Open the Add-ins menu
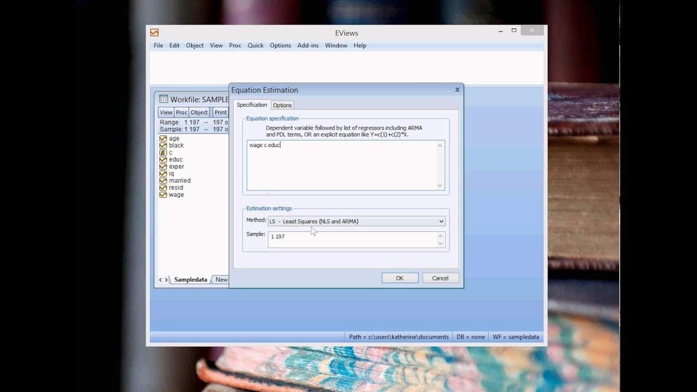The image size is (697, 392). point(308,46)
